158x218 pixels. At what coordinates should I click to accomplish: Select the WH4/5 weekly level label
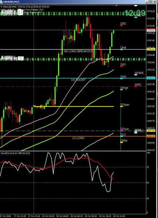139,73
